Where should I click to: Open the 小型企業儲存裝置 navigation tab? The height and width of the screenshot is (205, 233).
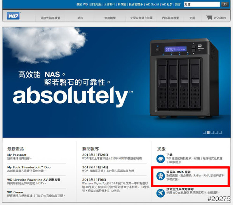[x=141, y=18]
